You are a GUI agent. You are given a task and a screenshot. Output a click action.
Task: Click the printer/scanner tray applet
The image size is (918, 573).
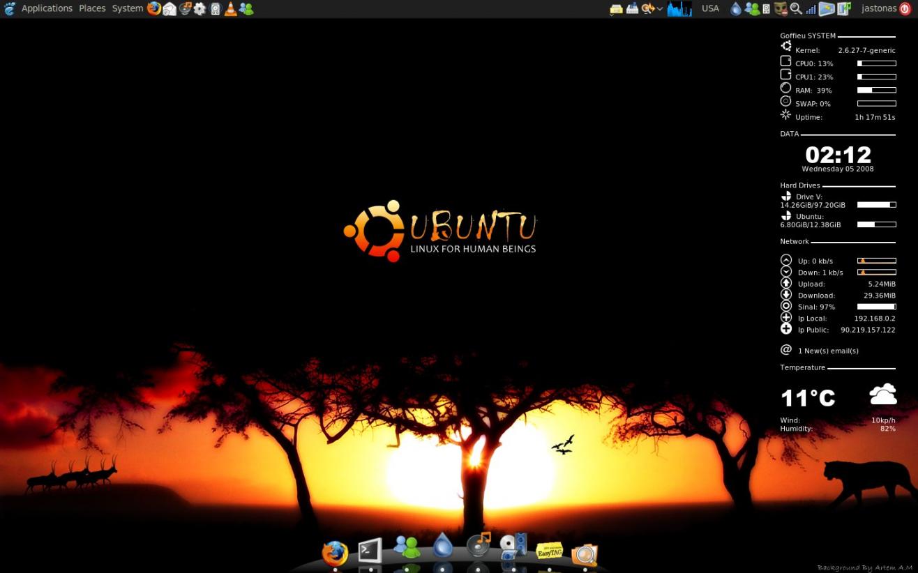point(632,8)
